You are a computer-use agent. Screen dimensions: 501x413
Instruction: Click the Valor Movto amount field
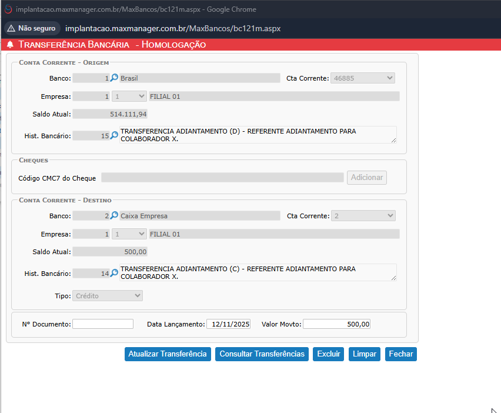(x=336, y=324)
